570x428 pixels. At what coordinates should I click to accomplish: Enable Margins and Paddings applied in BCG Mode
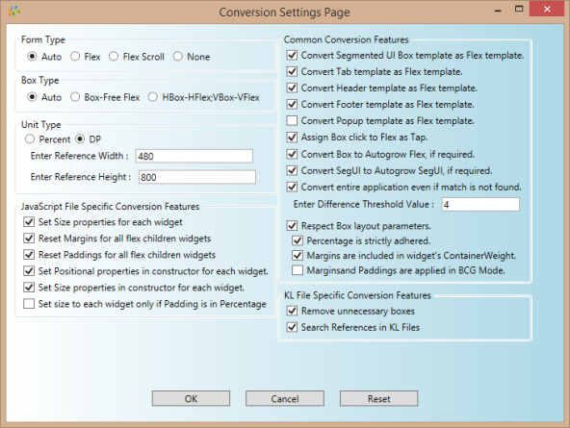pyautogui.click(x=298, y=270)
